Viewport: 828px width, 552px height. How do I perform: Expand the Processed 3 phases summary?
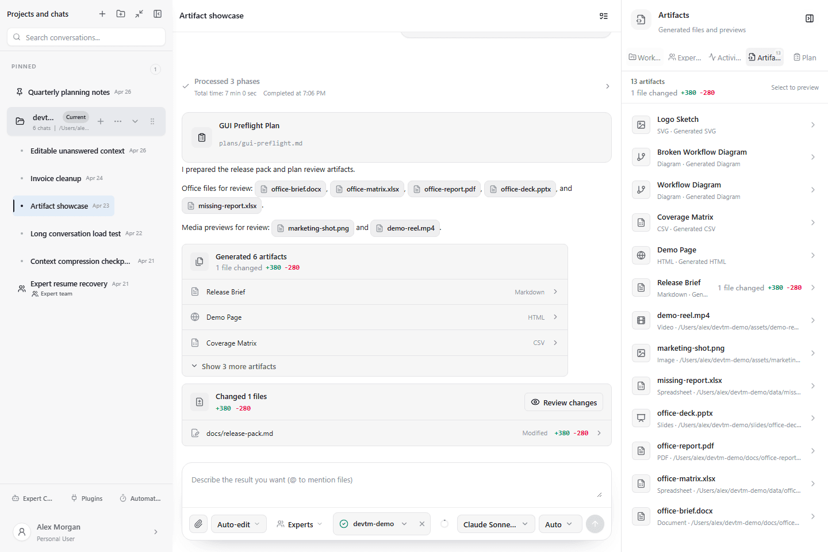(x=396, y=87)
